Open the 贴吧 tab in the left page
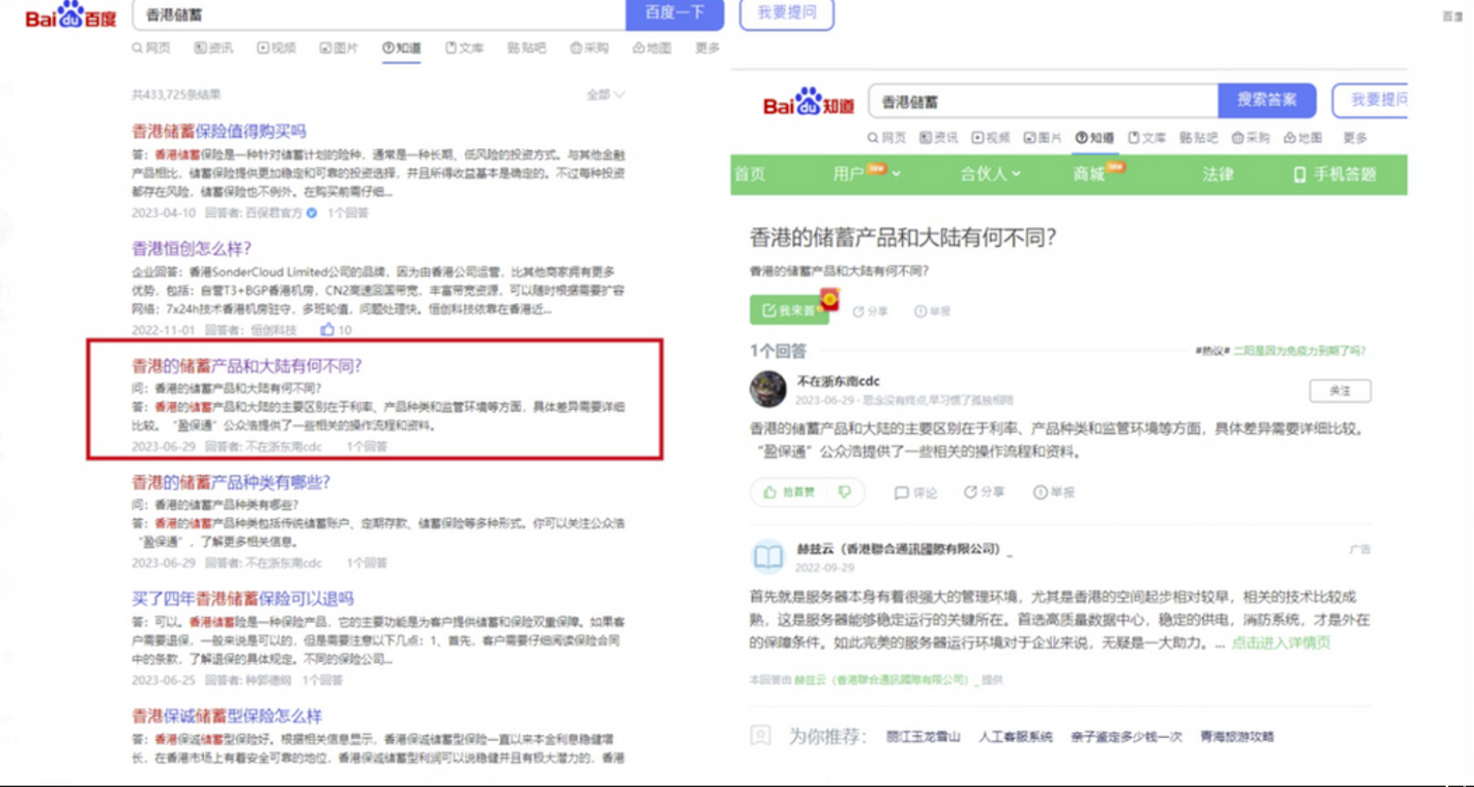The height and width of the screenshot is (787, 1474). [x=527, y=48]
